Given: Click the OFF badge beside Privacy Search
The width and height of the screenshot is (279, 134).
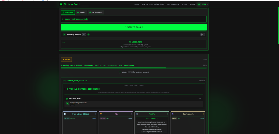Looking at the screenshot, I should [84, 34].
